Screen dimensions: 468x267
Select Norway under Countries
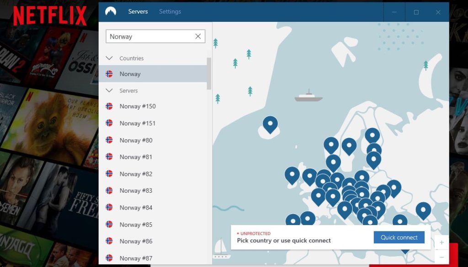tap(153, 74)
